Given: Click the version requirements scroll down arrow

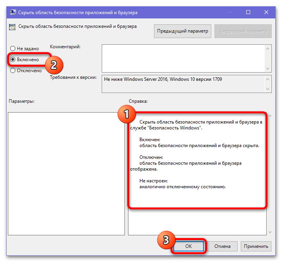Looking at the screenshot, I should (267, 89).
